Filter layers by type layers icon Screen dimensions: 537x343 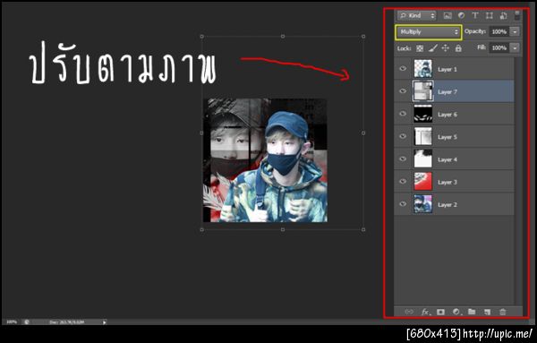tap(475, 15)
